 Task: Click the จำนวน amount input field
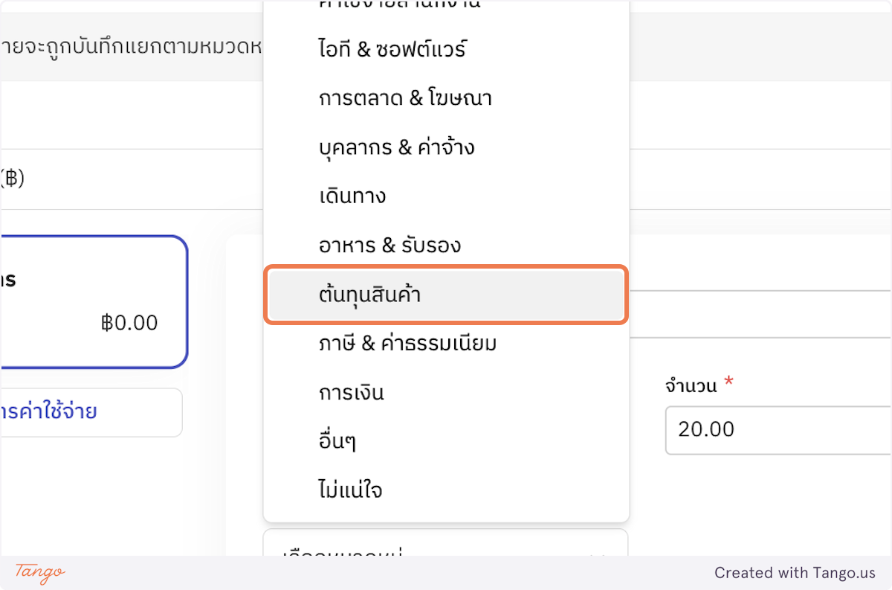coord(780,430)
